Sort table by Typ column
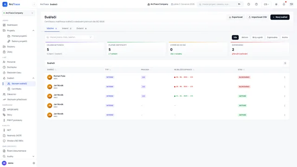 108,70
